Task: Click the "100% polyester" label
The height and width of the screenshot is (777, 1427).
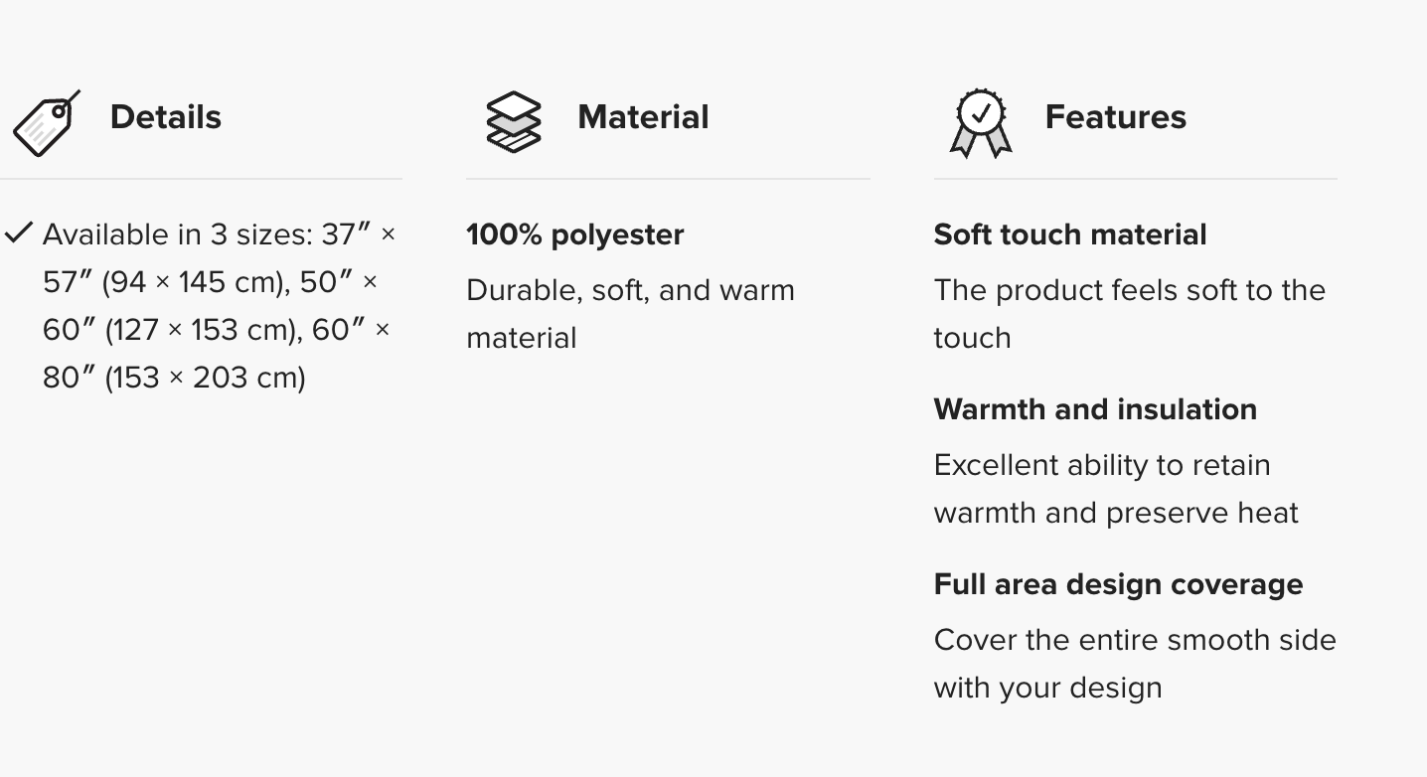Action: click(x=575, y=234)
